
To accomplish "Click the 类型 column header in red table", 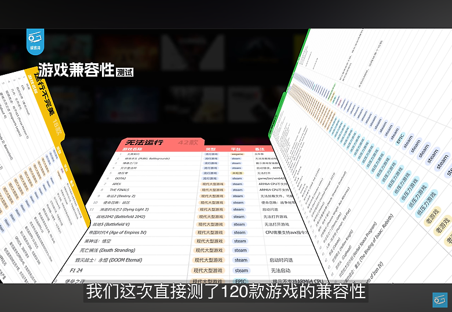I will click(x=211, y=149).
